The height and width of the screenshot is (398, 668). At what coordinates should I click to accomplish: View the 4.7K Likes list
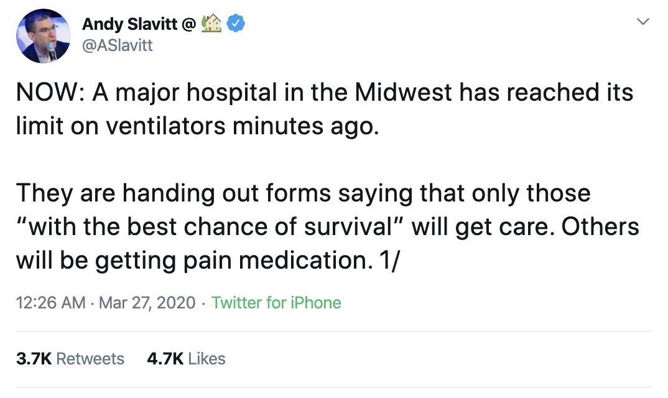pyautogui.click(x=186, y=359)
